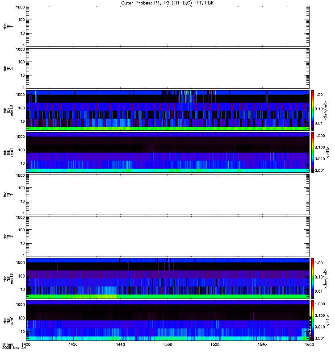335x357 pixels.
Task: Click the "0.100" value on thb scm1 color bar
Action: [319, 147]
